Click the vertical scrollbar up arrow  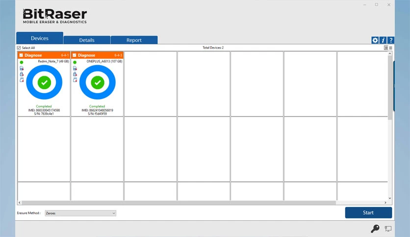(389, 53)
